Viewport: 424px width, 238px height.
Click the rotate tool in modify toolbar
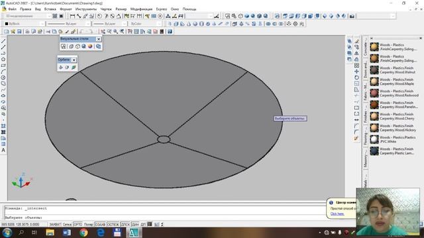coord(356,77)
